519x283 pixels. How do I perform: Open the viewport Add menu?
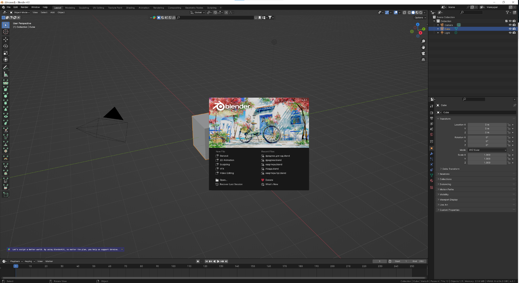point(52,13)
